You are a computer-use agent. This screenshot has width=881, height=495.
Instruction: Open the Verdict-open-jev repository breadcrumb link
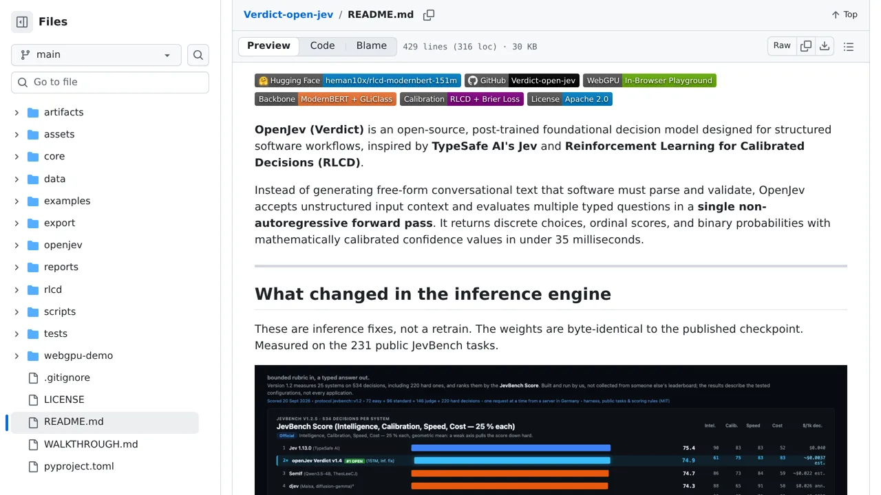288,14
